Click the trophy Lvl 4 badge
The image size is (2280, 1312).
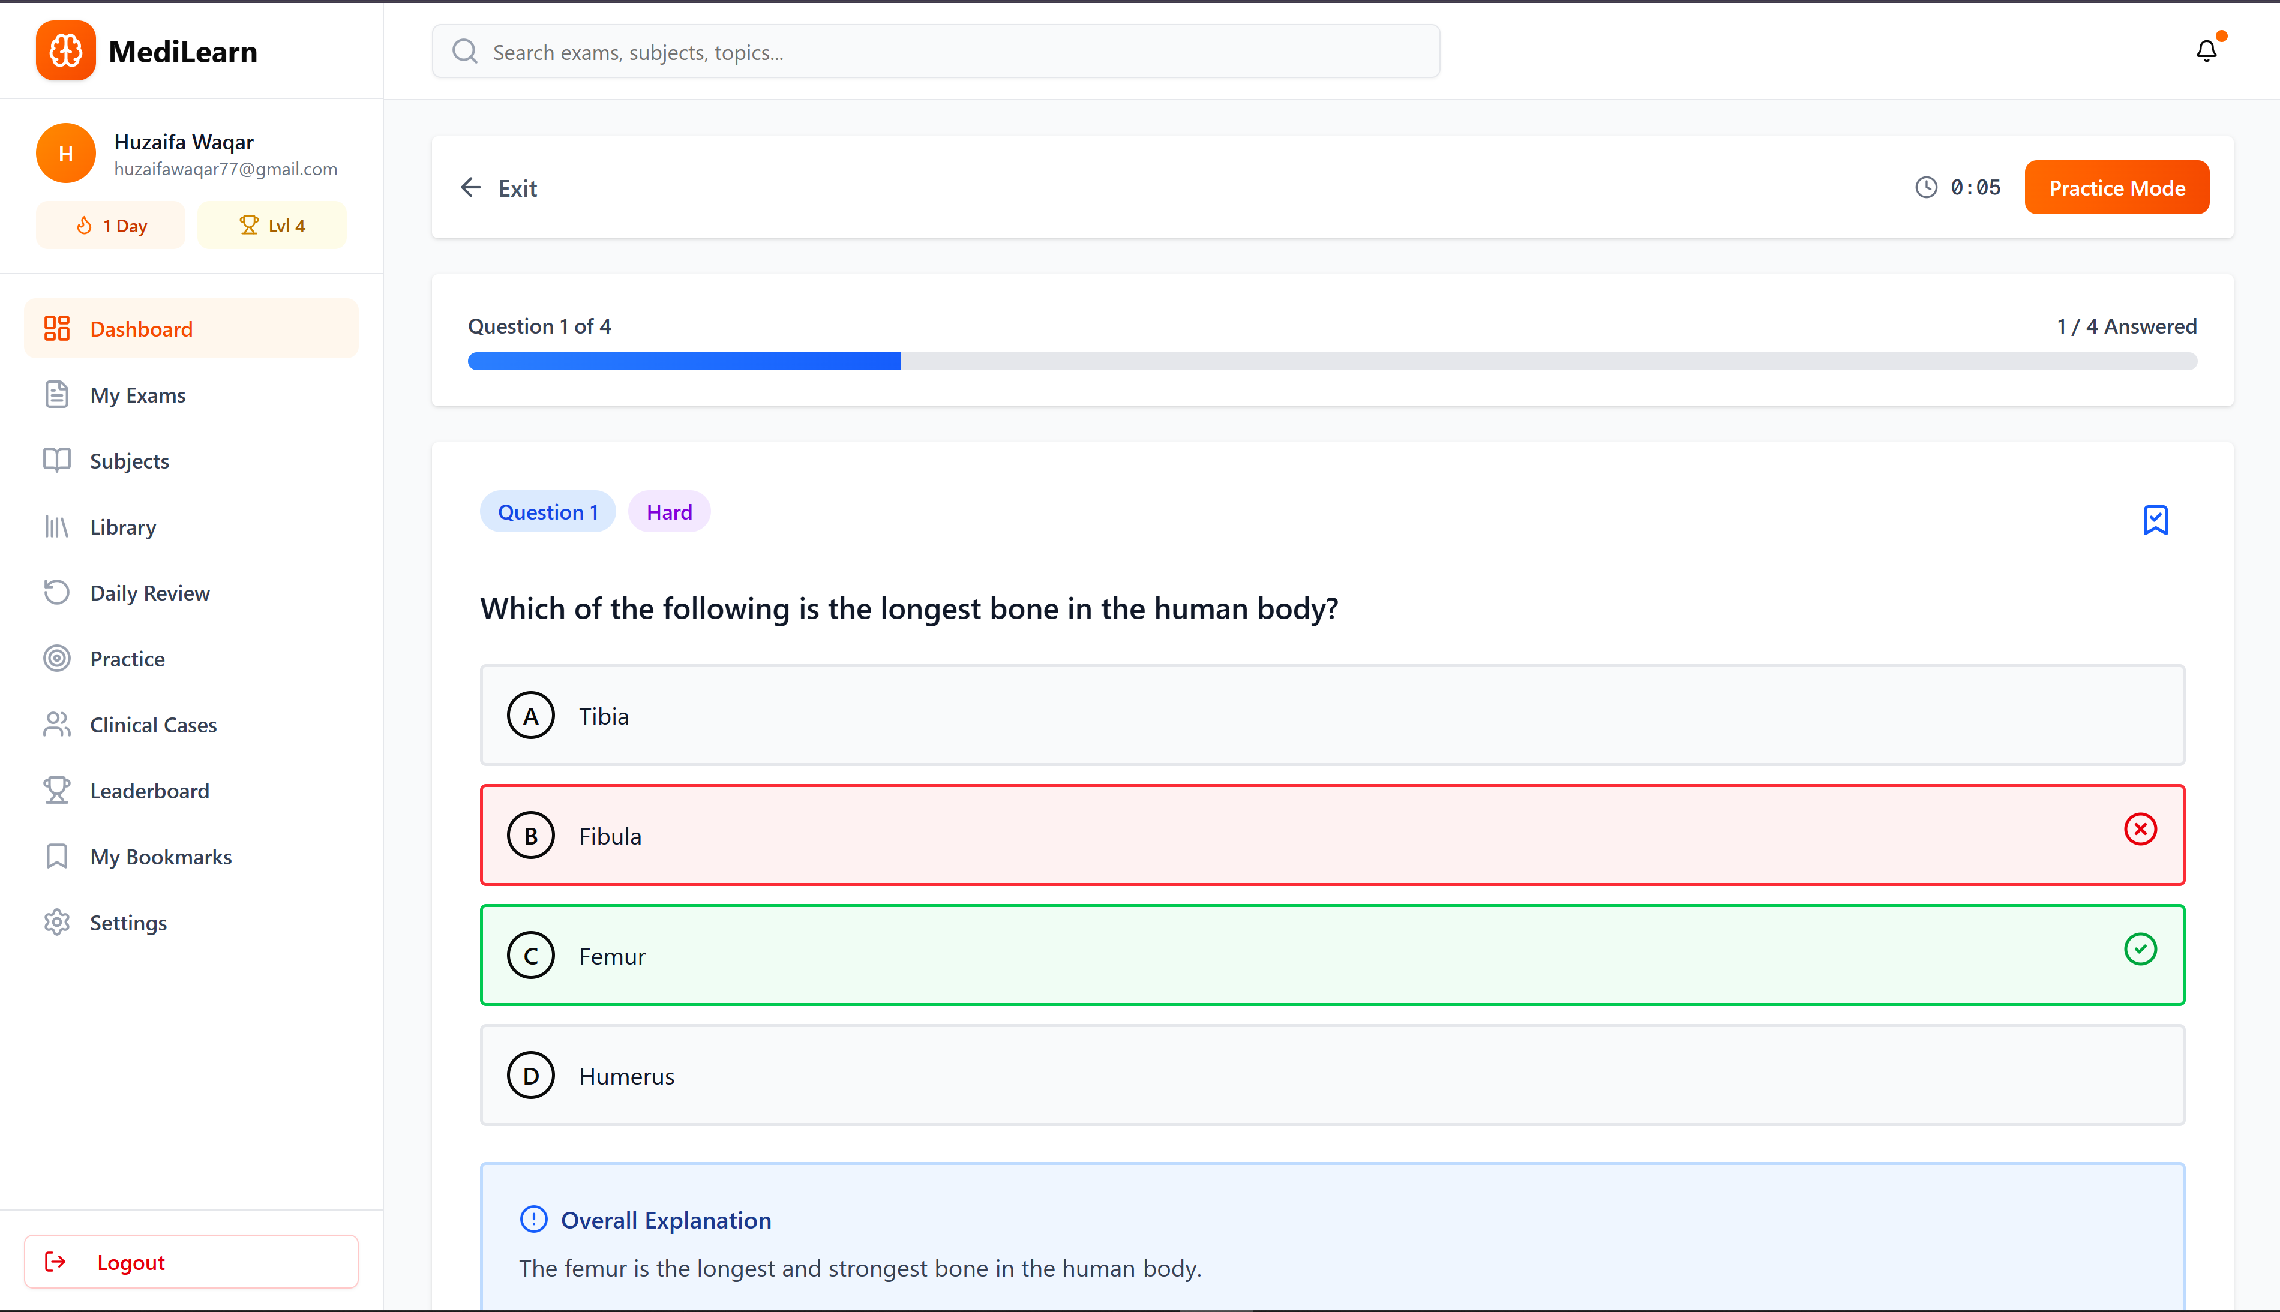[271, 226]
